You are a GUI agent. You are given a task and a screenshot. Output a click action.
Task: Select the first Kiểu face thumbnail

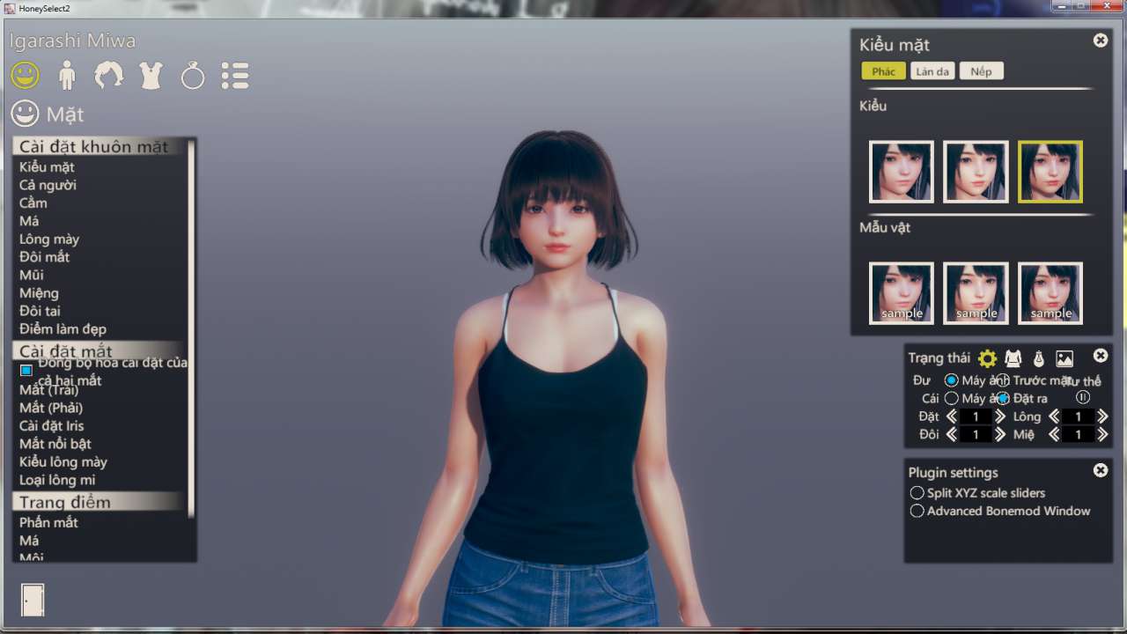click(902, 172)
